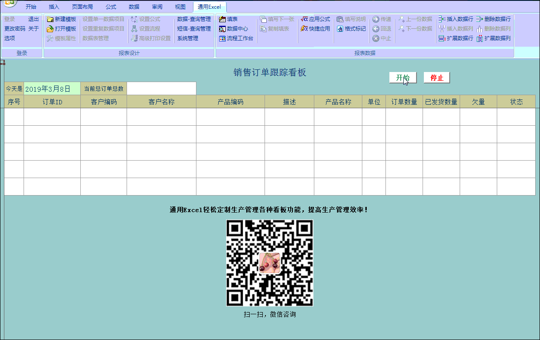Click the 删除数据行 icon

click(479, 19)
